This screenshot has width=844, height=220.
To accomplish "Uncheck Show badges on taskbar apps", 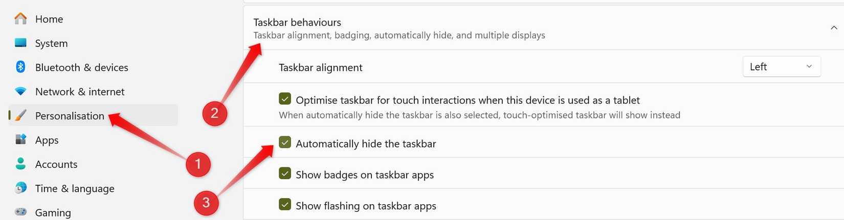I will coord(285,174).
